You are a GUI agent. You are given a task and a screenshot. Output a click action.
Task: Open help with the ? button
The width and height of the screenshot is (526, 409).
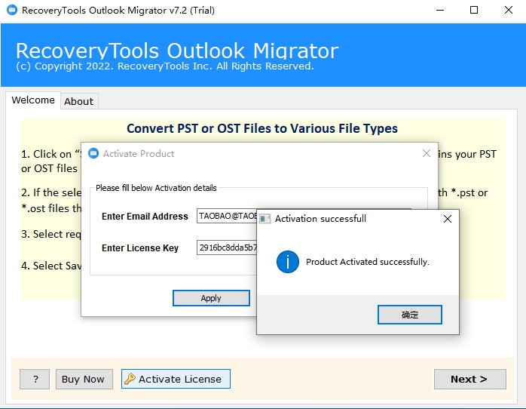(x=35, y=379)
